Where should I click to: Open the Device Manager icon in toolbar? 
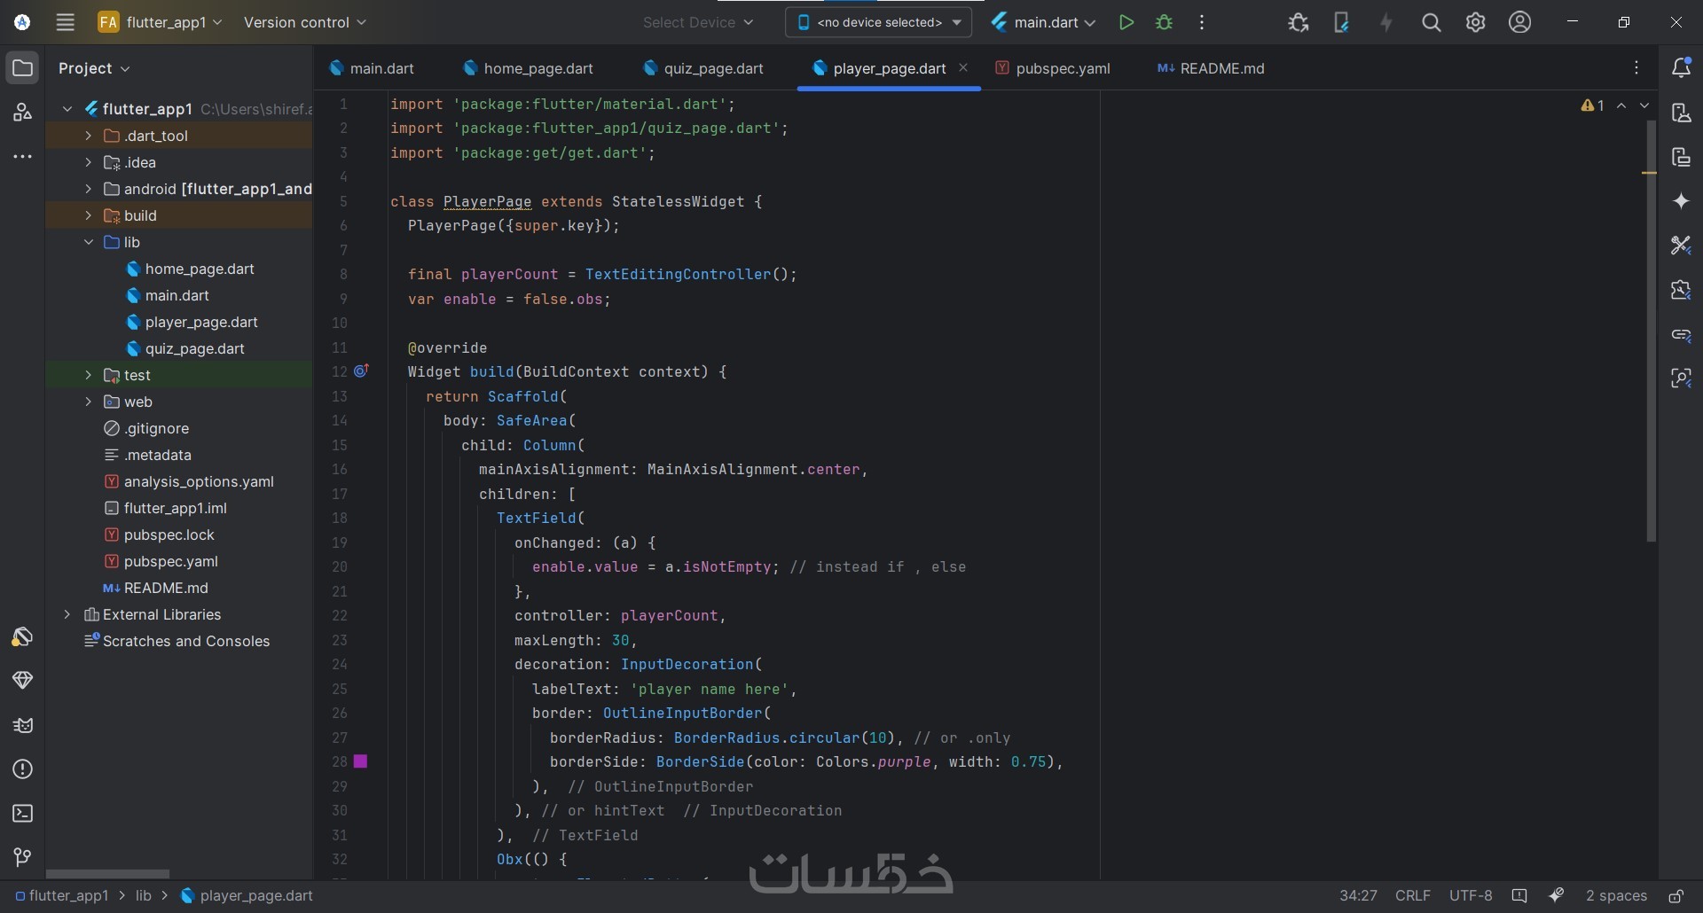[x=1341, y=22]
